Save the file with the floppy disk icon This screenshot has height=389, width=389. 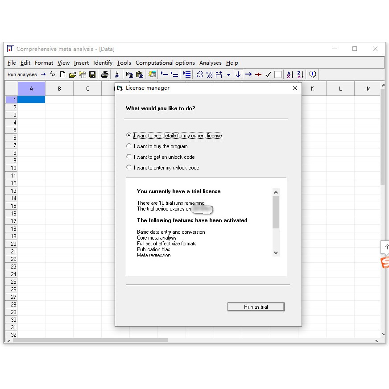coord(92,74)
